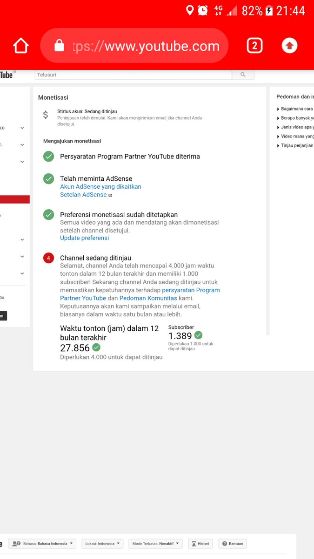
Task: Click 'Status akun: Sedang ditinjau' text
Action: coord(87,112)
